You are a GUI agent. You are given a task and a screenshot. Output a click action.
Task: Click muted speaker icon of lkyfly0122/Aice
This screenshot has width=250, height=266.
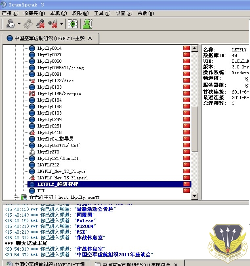[32, 81]
